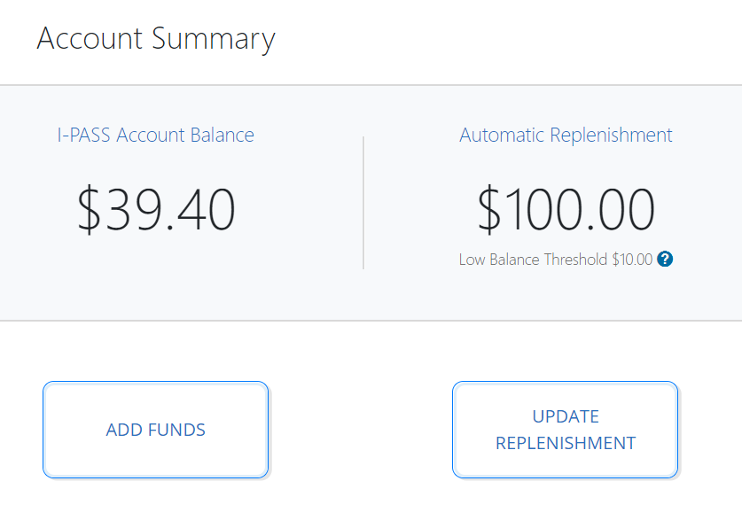Click the word "Account" in the page heading
The width and height of the screenshot is (742, 520).
(90, 39)
